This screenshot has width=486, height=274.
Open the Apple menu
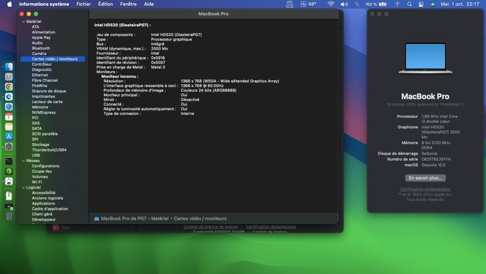(9, 4)
